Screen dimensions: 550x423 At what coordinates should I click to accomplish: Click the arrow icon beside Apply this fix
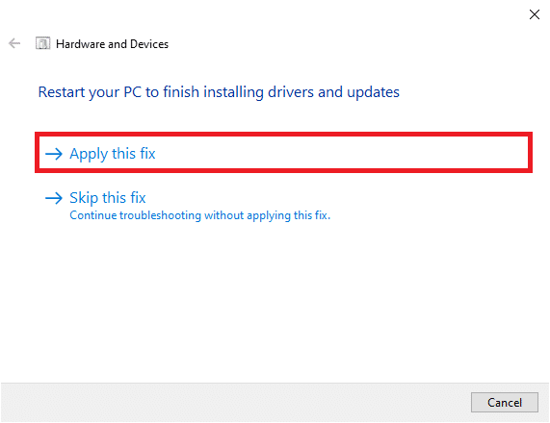pyautogui.click(x=54, y=154)
